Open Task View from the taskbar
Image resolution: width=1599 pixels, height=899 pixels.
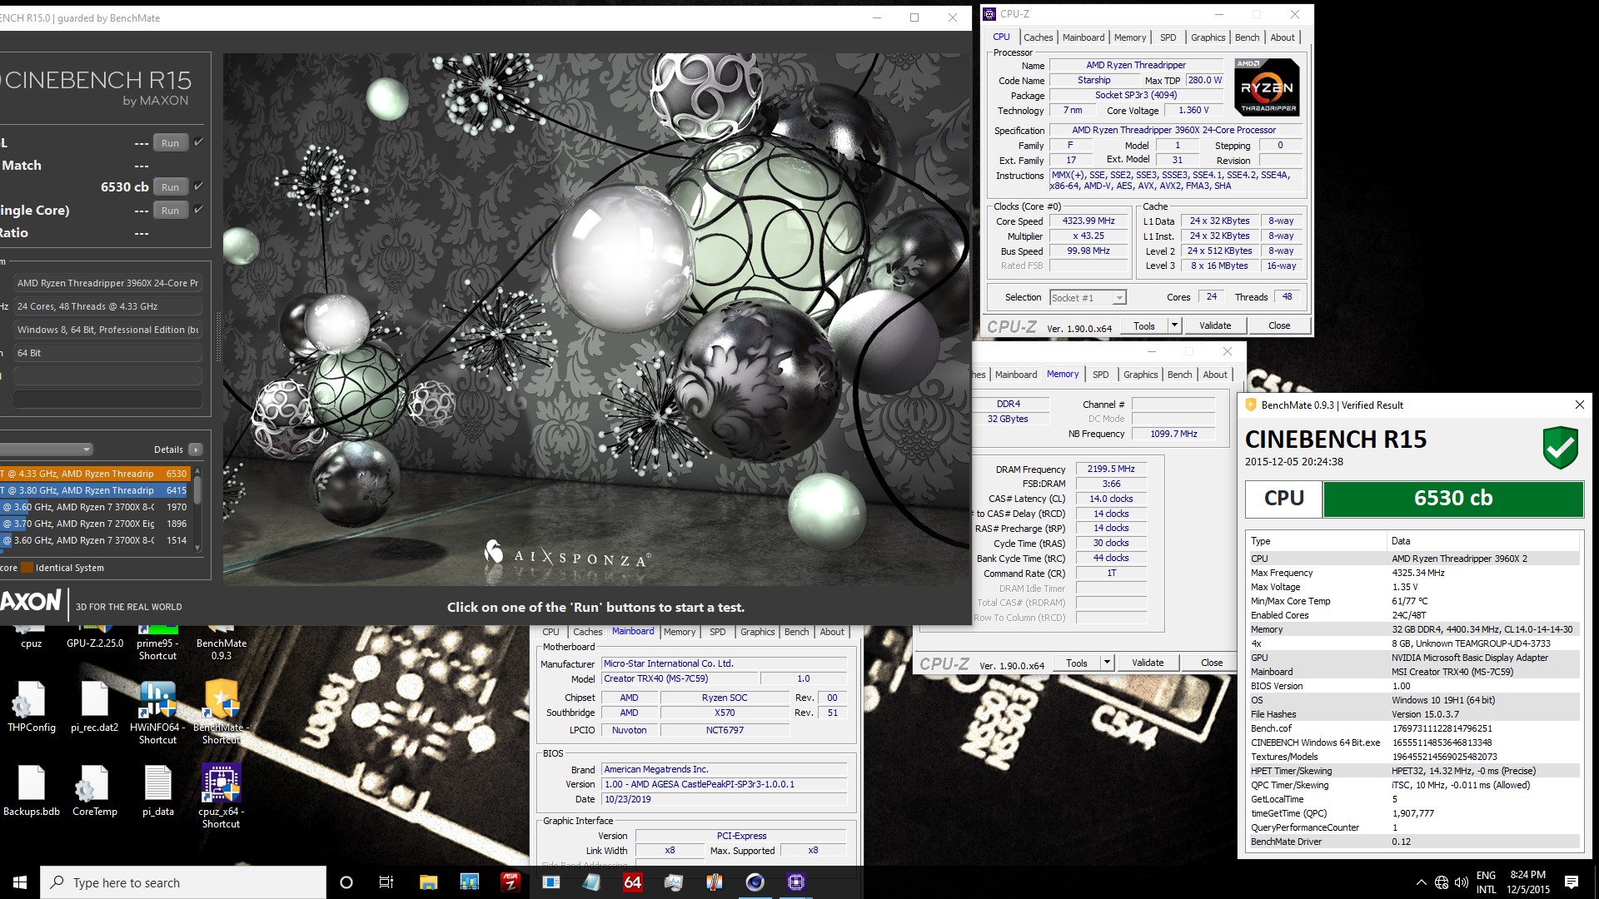tap(386, 882)
